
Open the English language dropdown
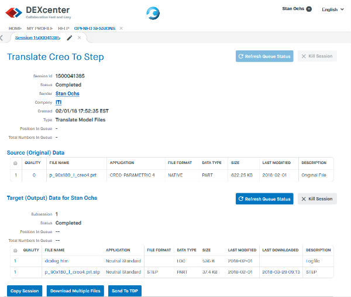pos(333,9)
